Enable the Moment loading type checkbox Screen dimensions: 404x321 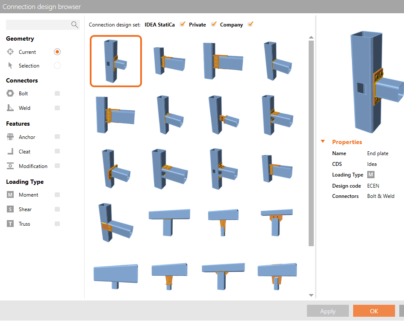[57, 195]
